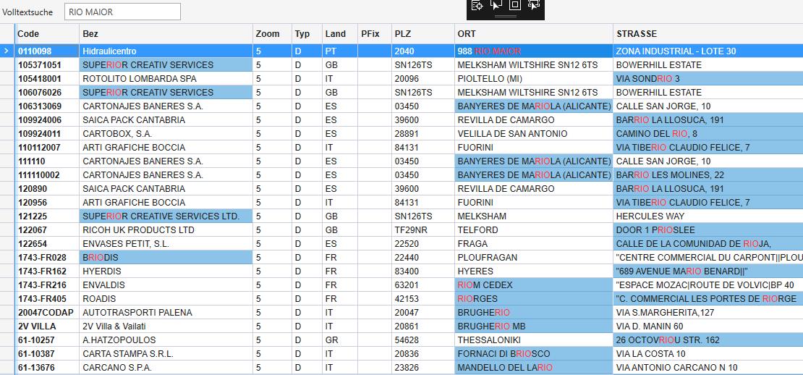Viewport: 803px width, 375px height.
Task: Click RIOM CEDEX city cell
Action: click(x=534, y=285)
